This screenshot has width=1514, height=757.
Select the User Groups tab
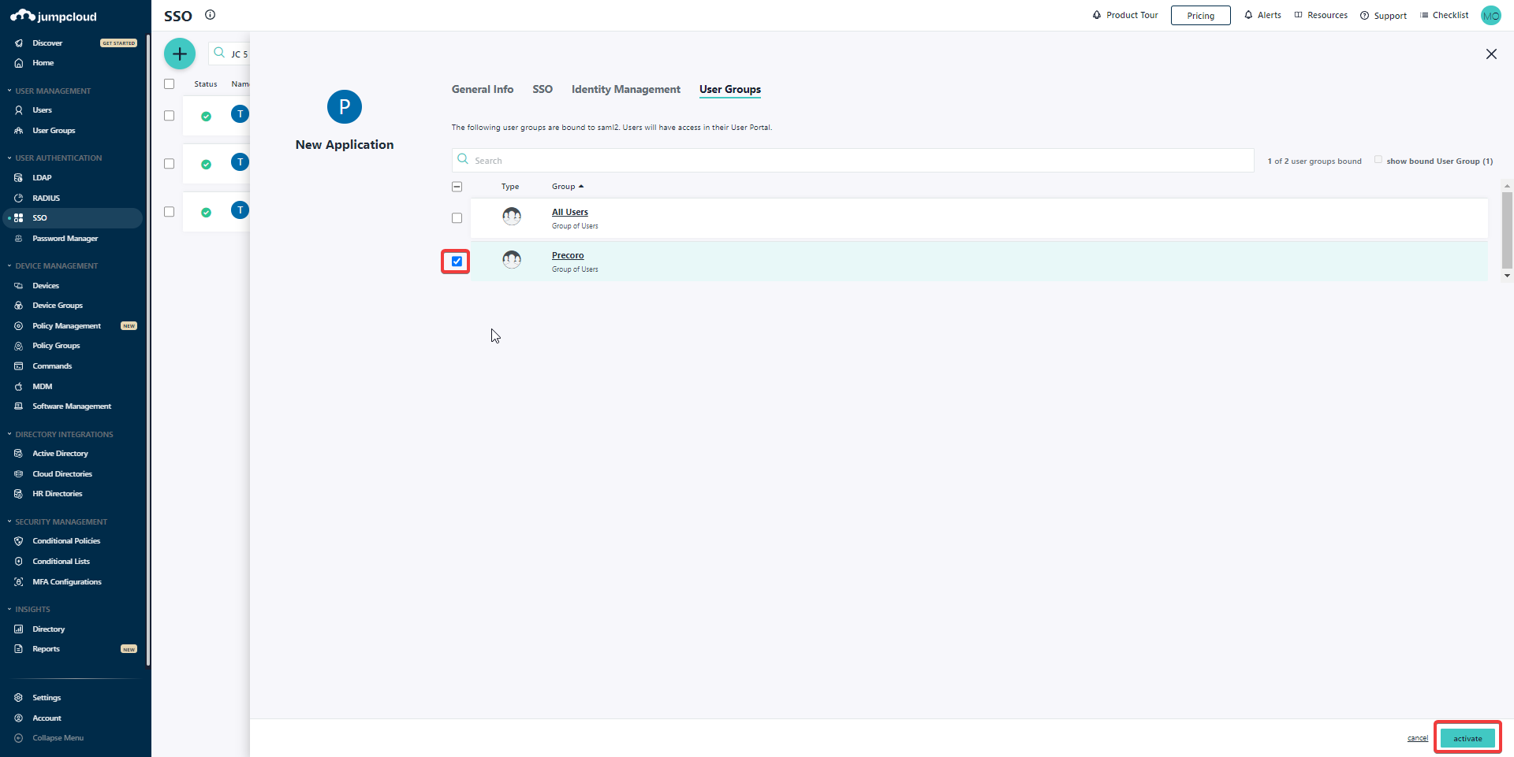point(730,90)
